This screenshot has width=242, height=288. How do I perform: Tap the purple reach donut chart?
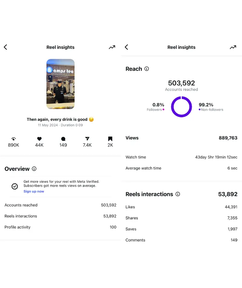tap(181, 107)
